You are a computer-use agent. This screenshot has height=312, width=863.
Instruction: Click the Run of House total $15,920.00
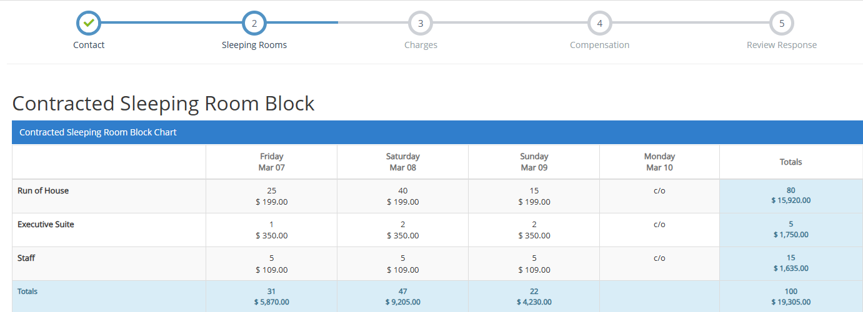[x=791, y=201]
